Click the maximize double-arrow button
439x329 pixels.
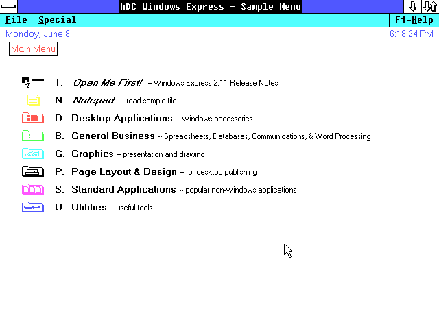[430, 6]
